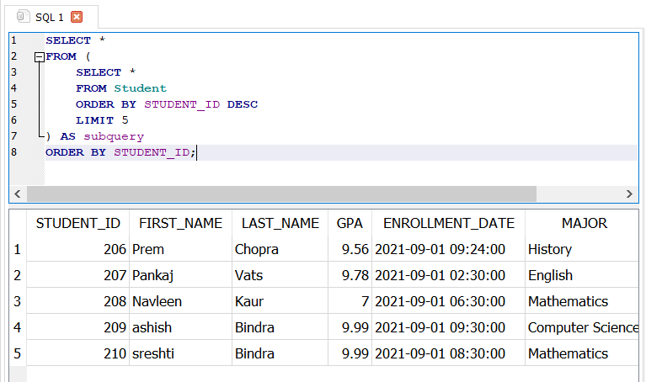Click the 'Student' table name in editor

140,88
